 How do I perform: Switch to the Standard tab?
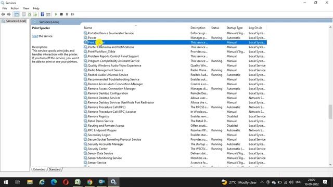(x=55, y=169)
